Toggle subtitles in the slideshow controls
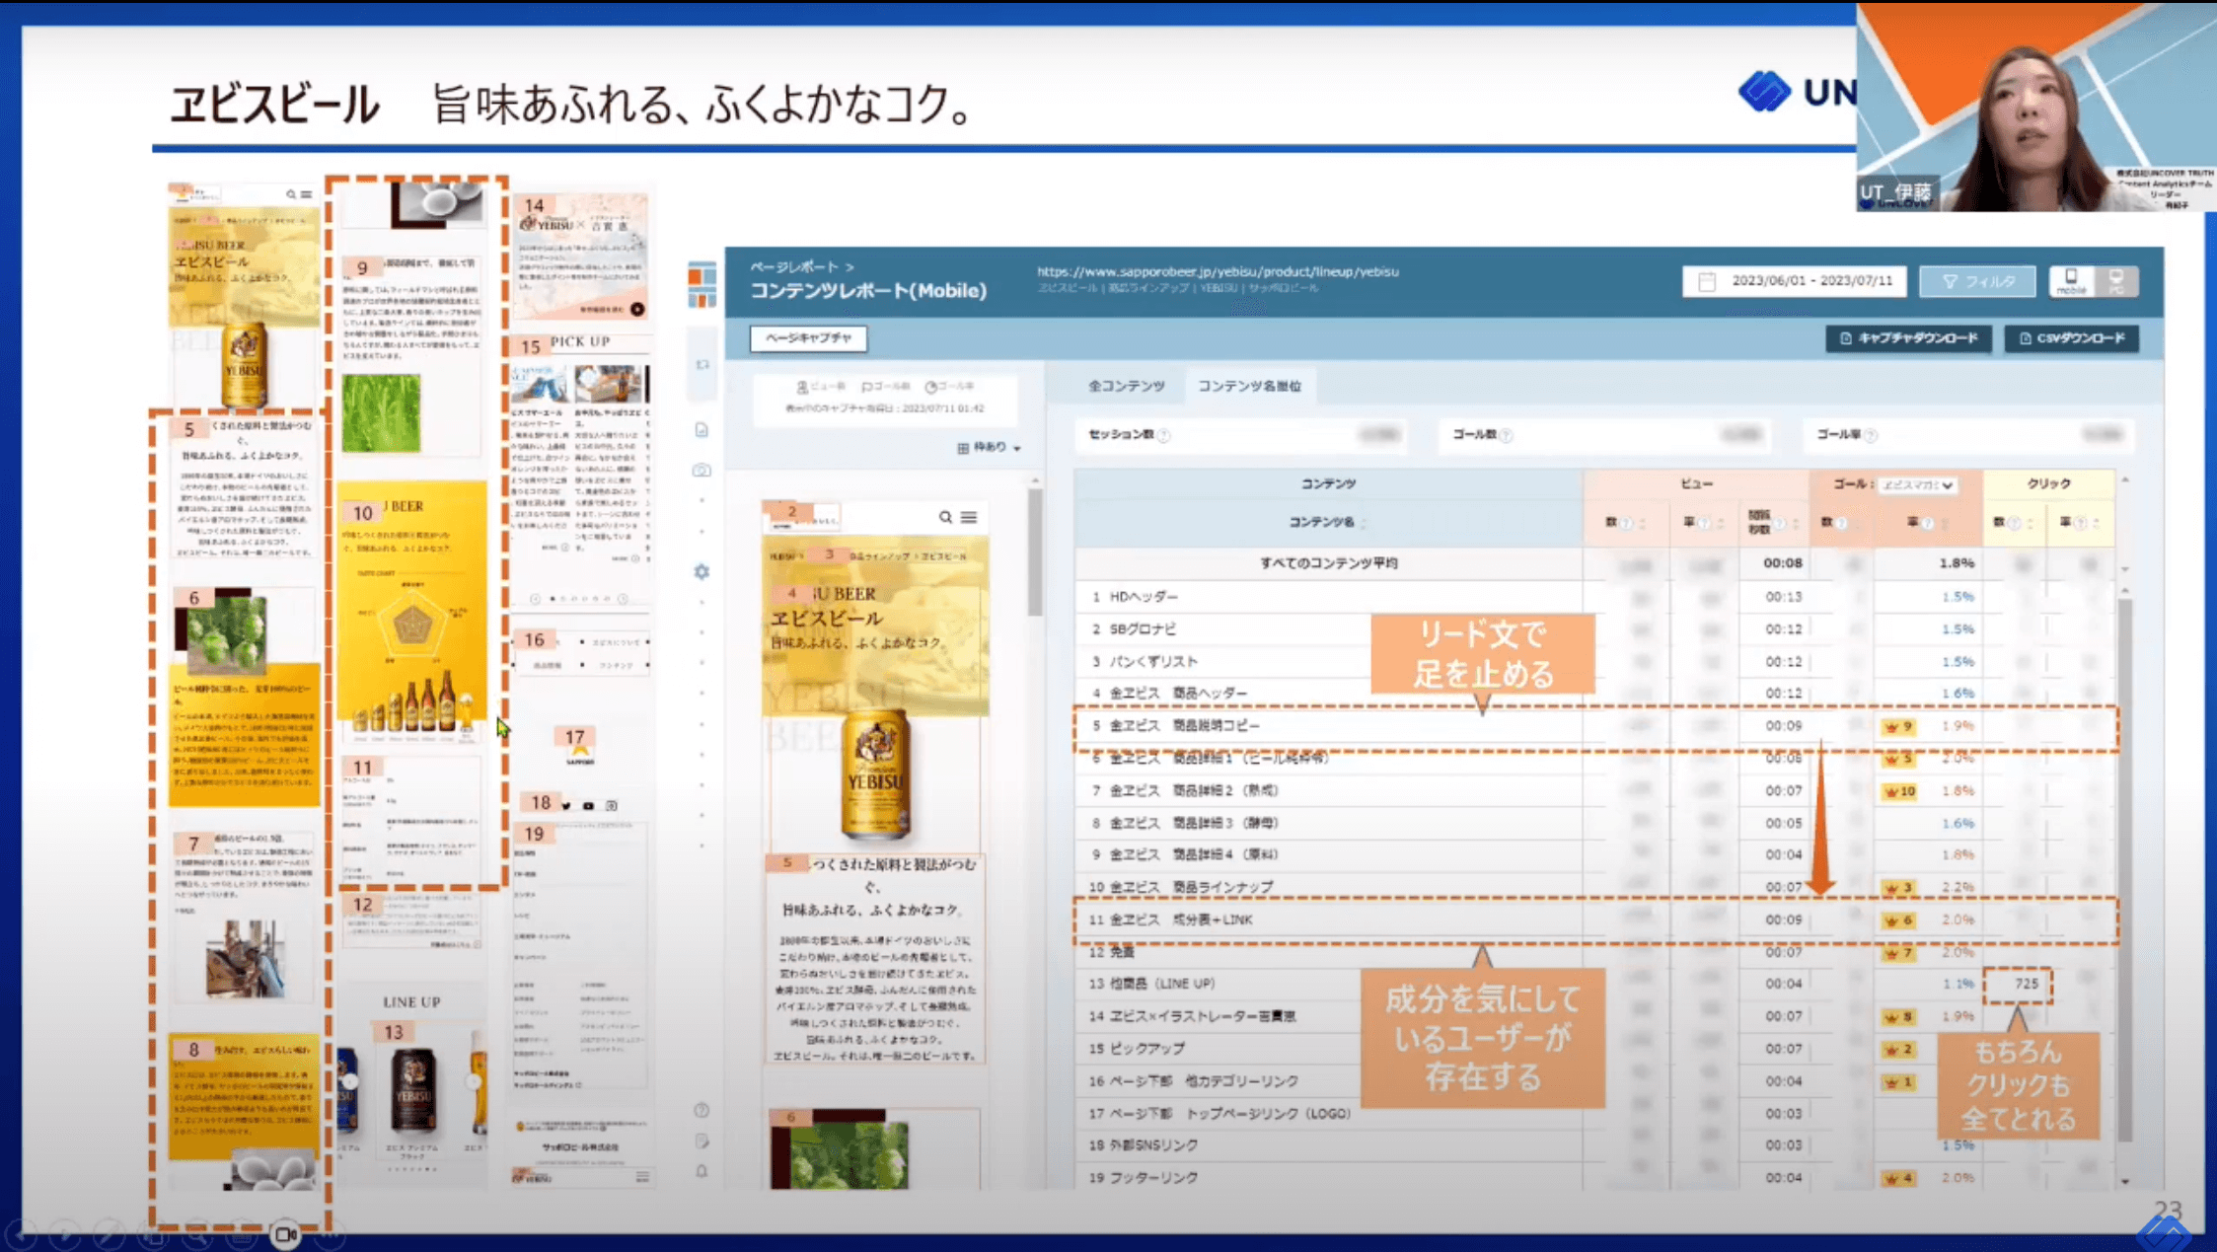2217x1252 pixels. (242, 1233)
